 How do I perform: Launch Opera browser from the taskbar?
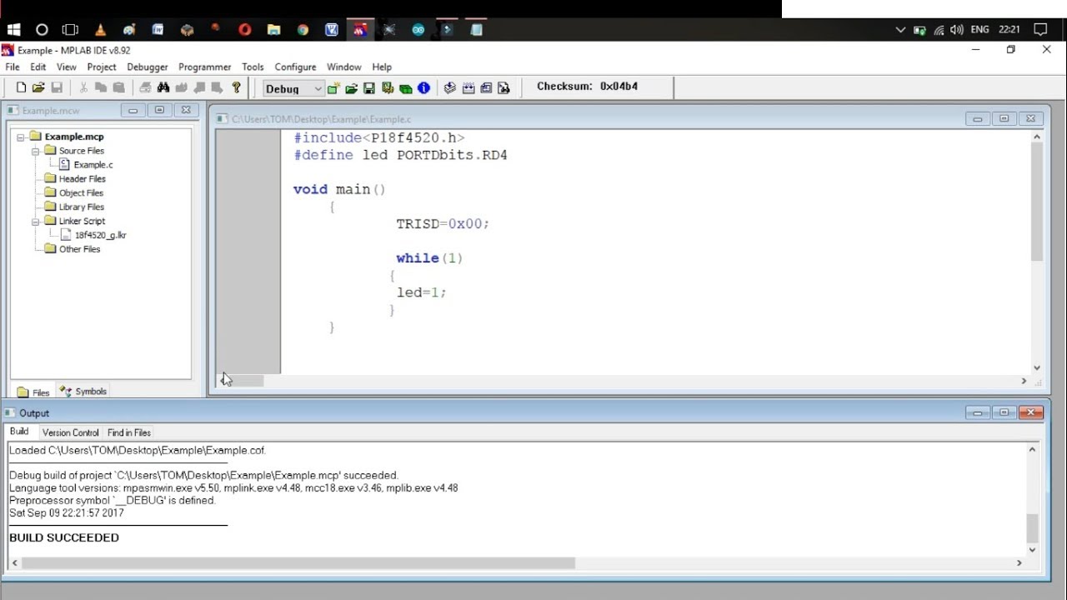(244, 29)
